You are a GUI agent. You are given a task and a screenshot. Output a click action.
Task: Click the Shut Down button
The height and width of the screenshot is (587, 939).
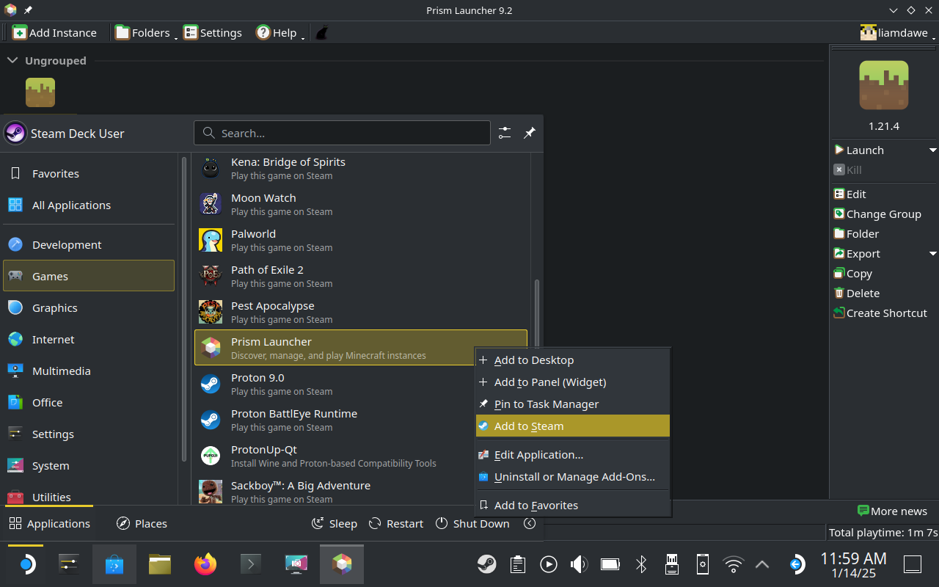click(x=472, y=523)
